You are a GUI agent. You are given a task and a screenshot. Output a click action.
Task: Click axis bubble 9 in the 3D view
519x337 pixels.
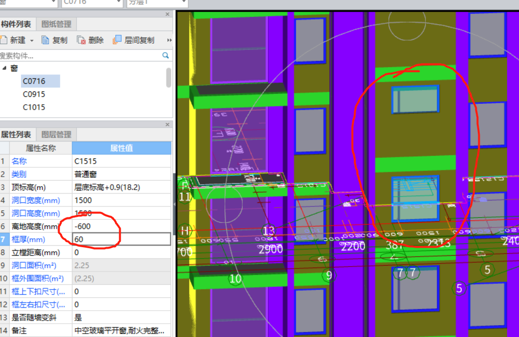329,275
